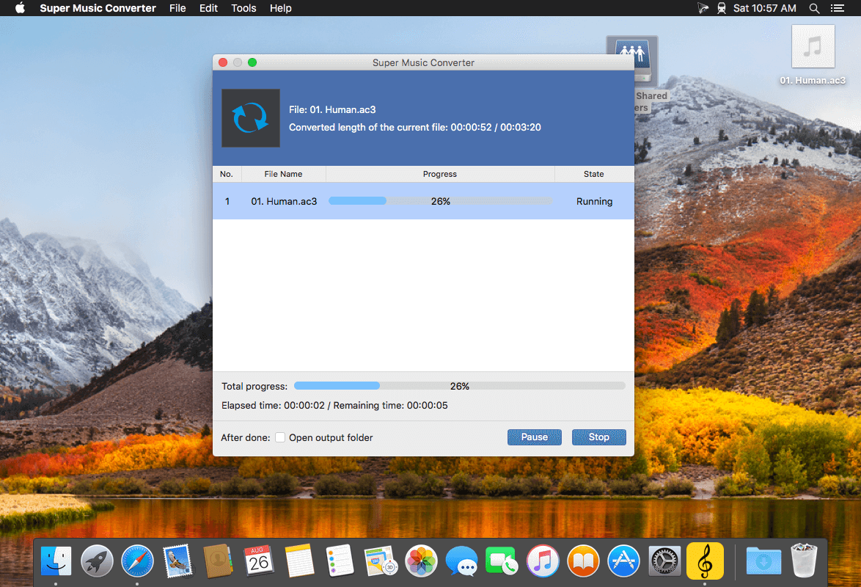Click the window title Super Music Converter

[423, 62]
